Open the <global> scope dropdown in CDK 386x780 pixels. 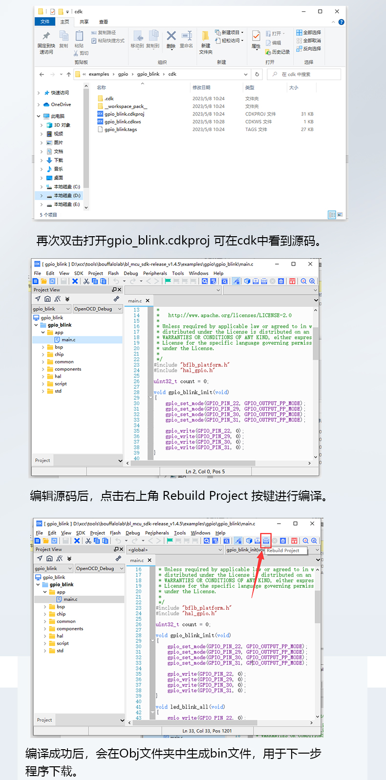174,550
